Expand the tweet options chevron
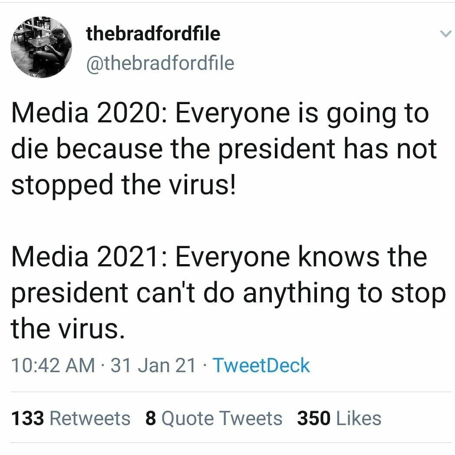This screenshot has height=455, width=455. (445, 34)
